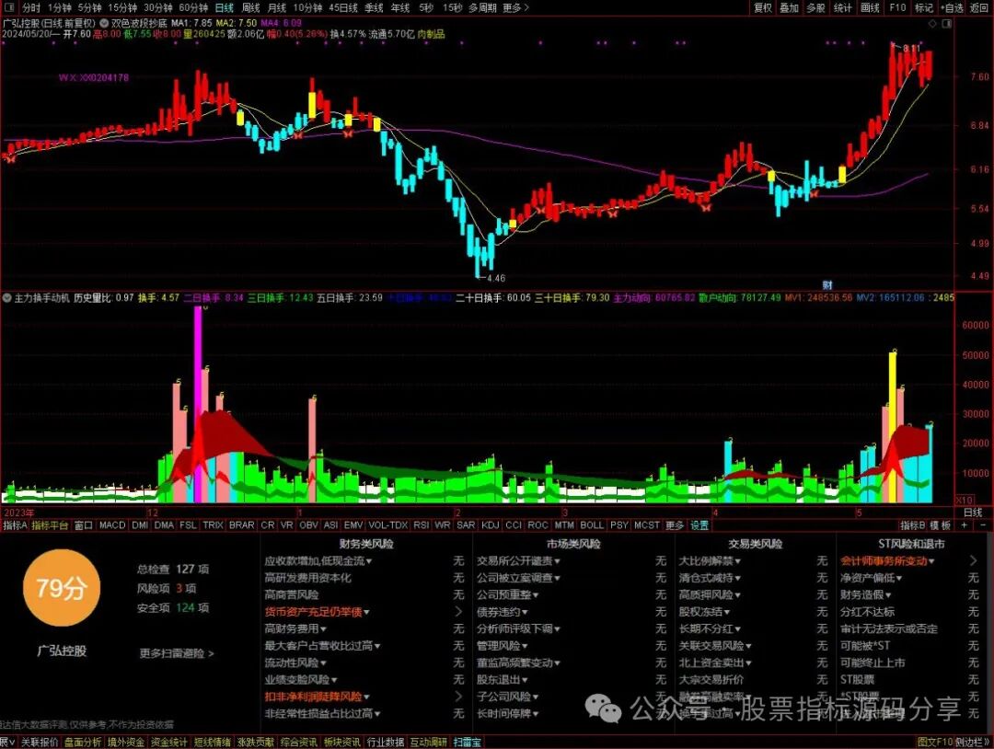Select the MACD indicator tab
The width and height of the screenshot is (994, 749).
click(112, 525)
